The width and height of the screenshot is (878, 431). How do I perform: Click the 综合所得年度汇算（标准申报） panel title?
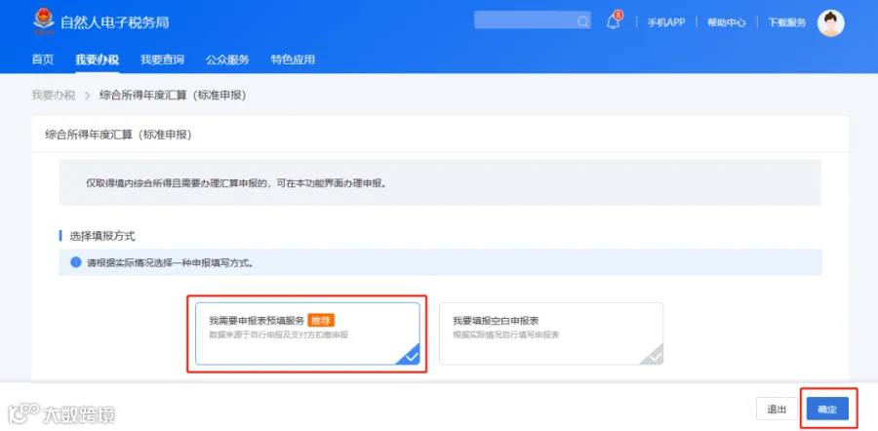click(118, 135)
